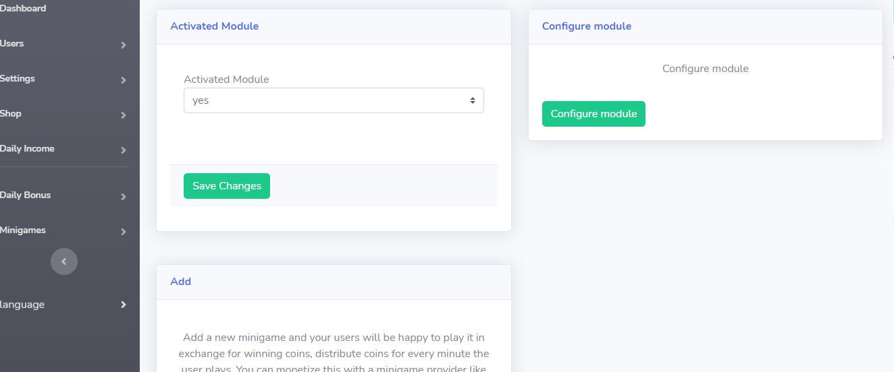Screen dimensions: 894x372
Task: Select Settings sidebar item
Action: (18, 78)
